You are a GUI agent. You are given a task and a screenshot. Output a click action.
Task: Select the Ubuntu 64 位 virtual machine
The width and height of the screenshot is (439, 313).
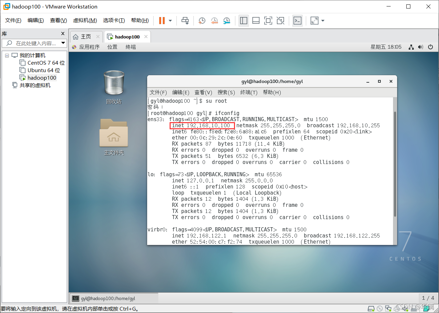44,70
